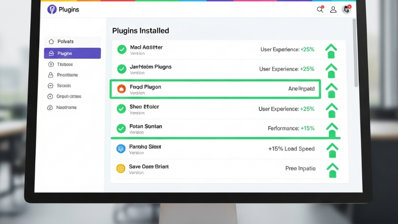Click the icon beside Neotrome
398x224 pixels.
point(50,108)
